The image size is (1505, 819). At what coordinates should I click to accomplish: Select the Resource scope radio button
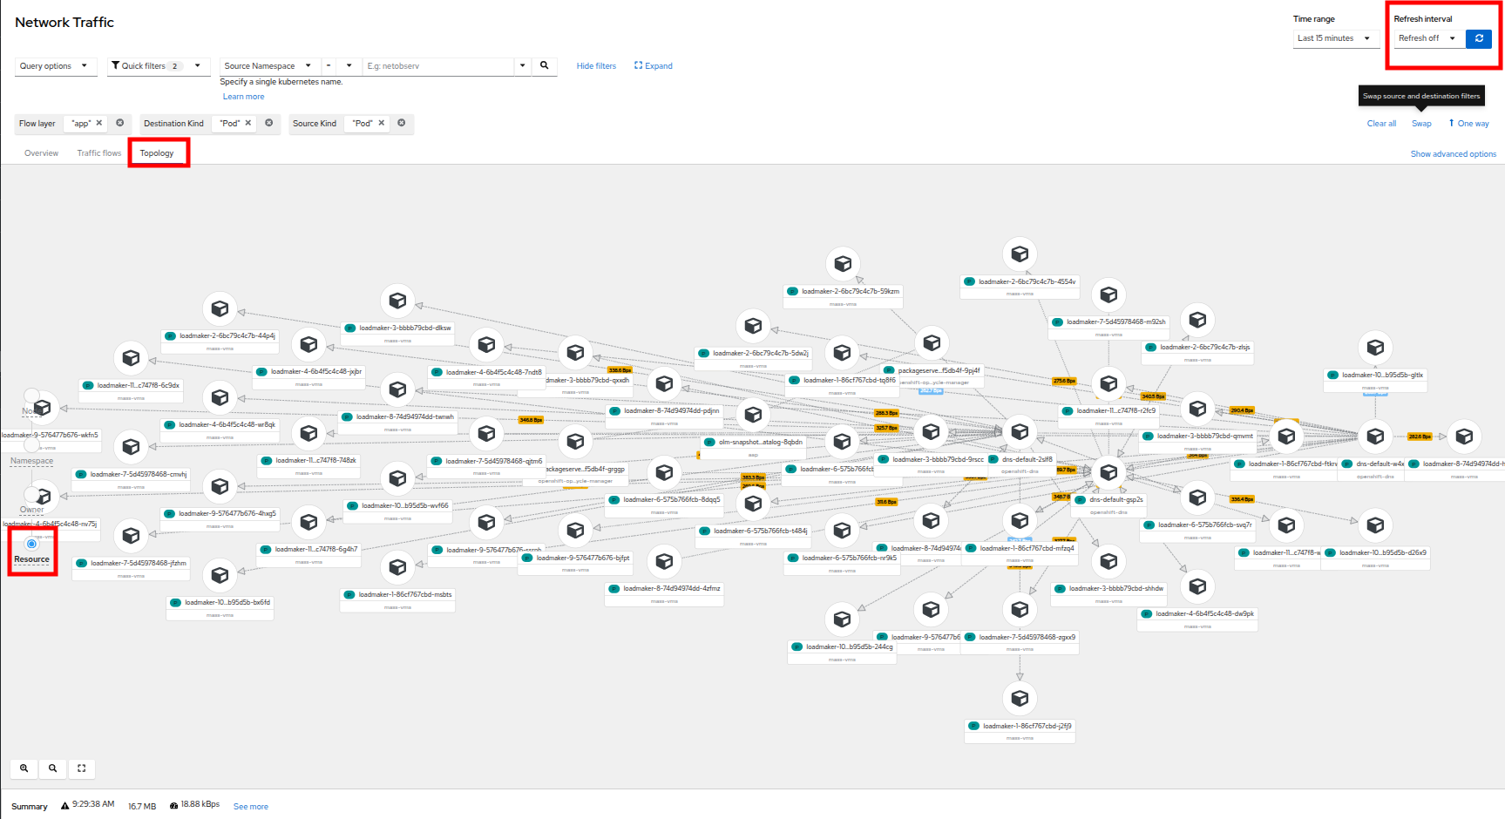tap(31, 544)
